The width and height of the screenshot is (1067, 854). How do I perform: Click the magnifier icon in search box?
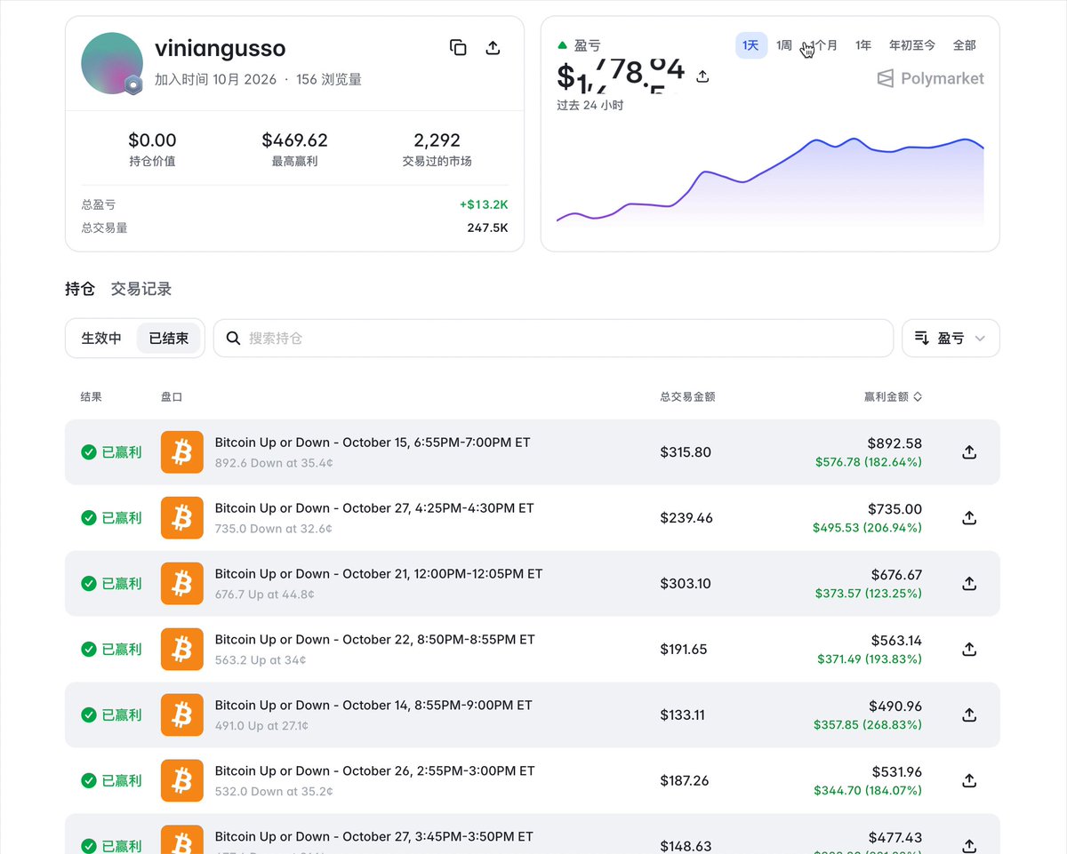[233, 339]
